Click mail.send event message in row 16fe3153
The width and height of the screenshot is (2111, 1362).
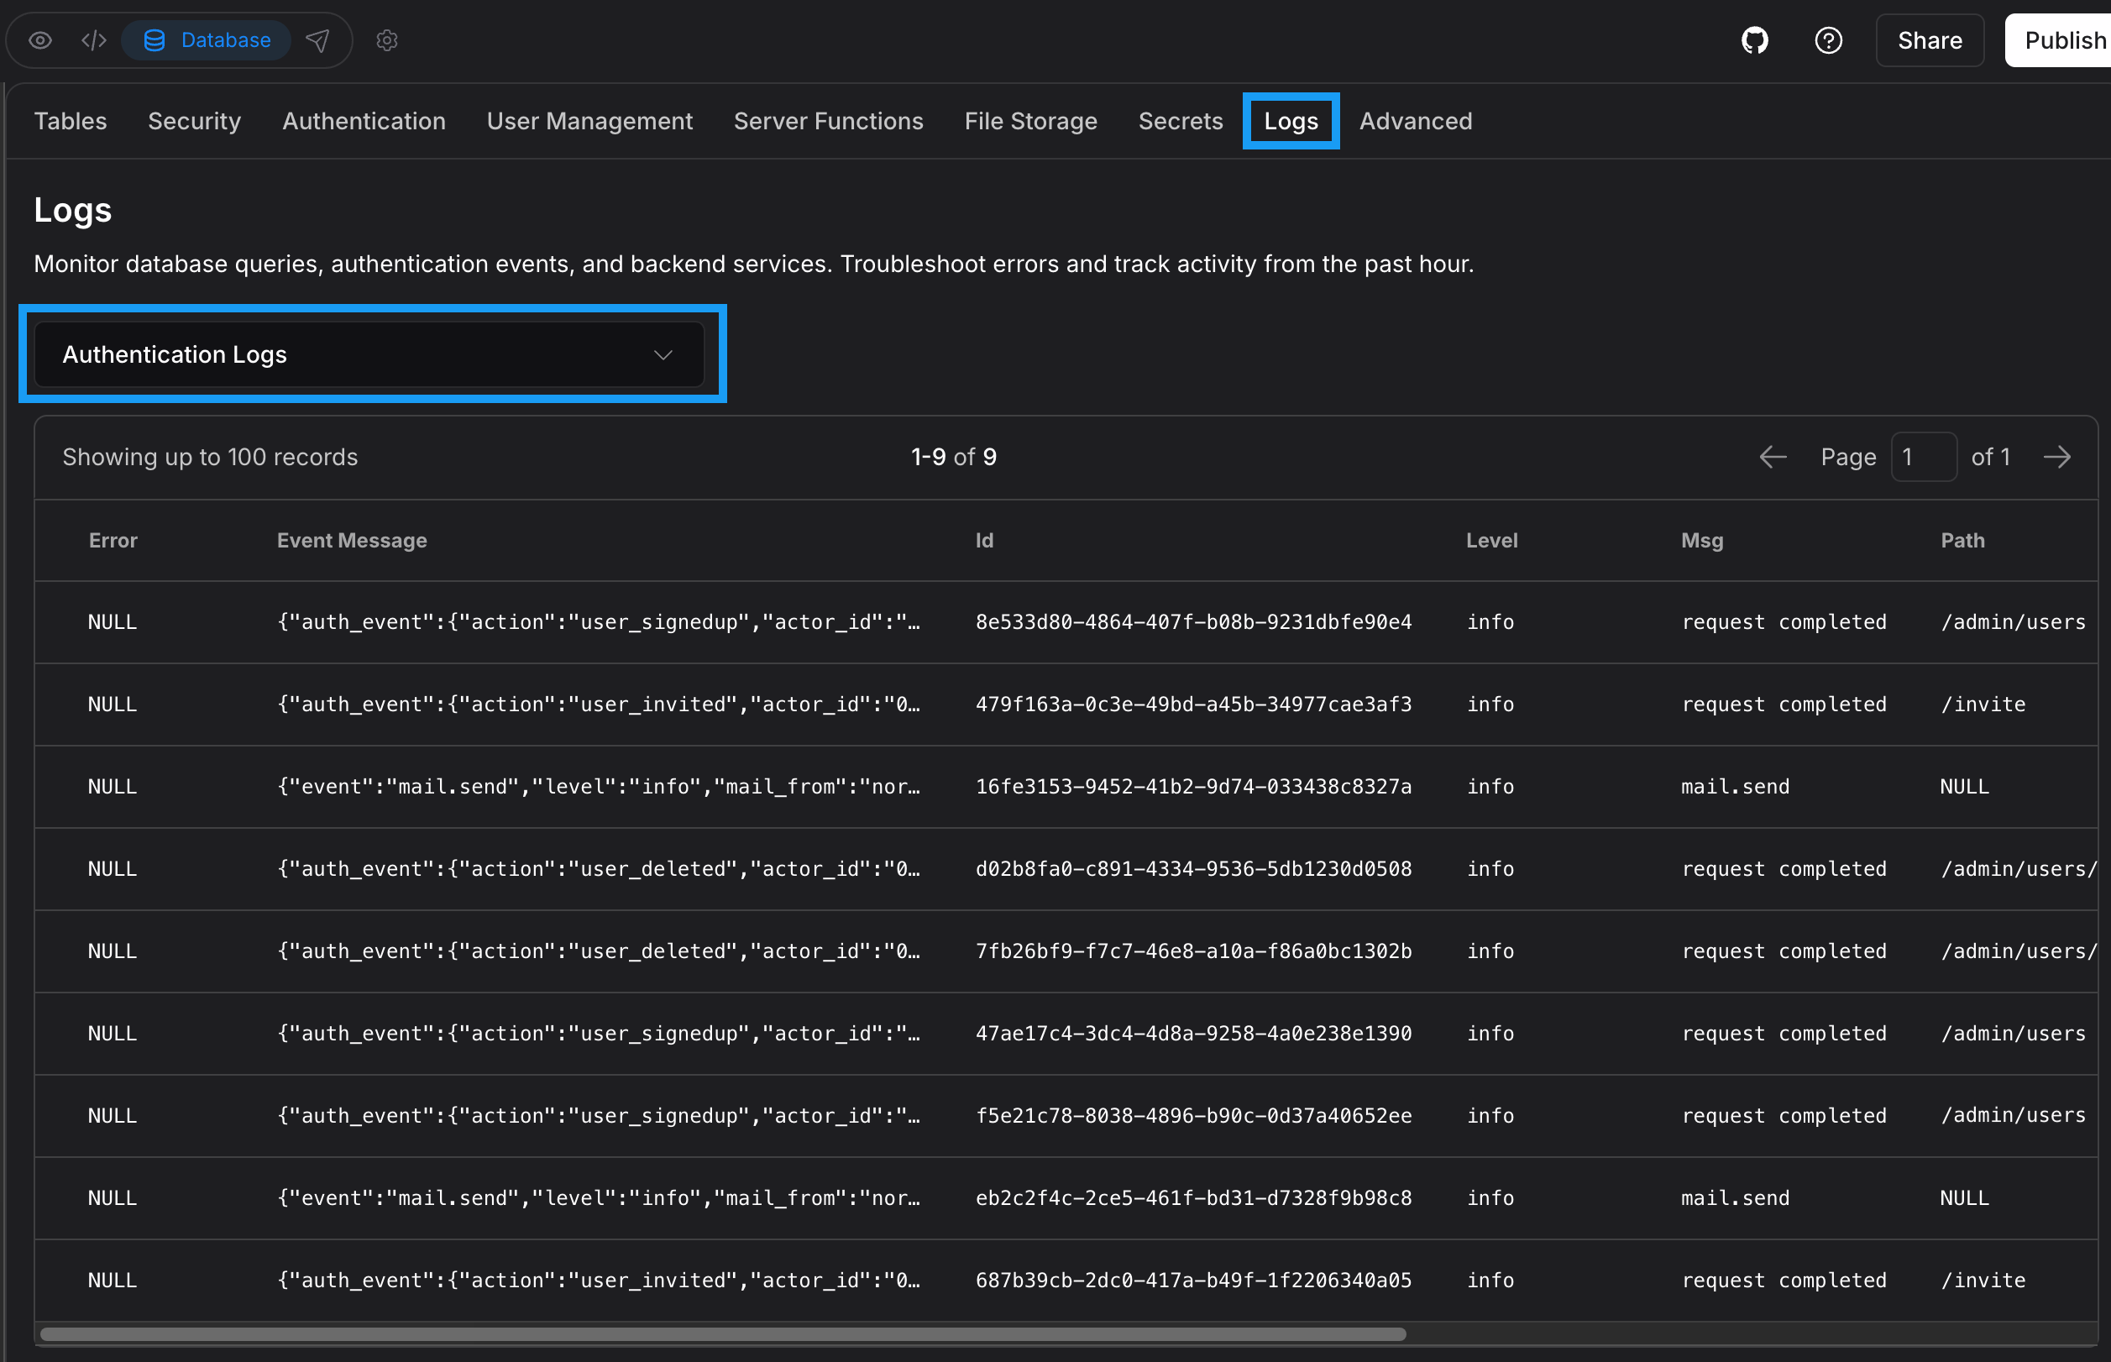pos(599,787)
